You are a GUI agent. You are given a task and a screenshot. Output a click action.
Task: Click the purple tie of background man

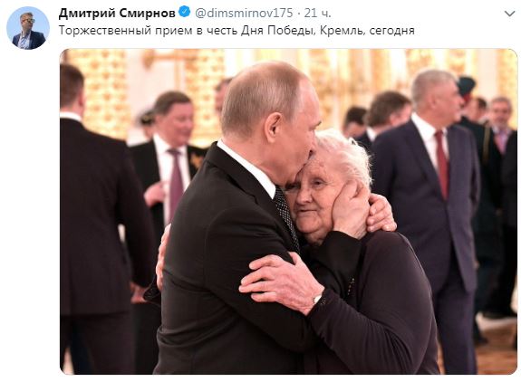pyautogui.click(x=176, y=183)
